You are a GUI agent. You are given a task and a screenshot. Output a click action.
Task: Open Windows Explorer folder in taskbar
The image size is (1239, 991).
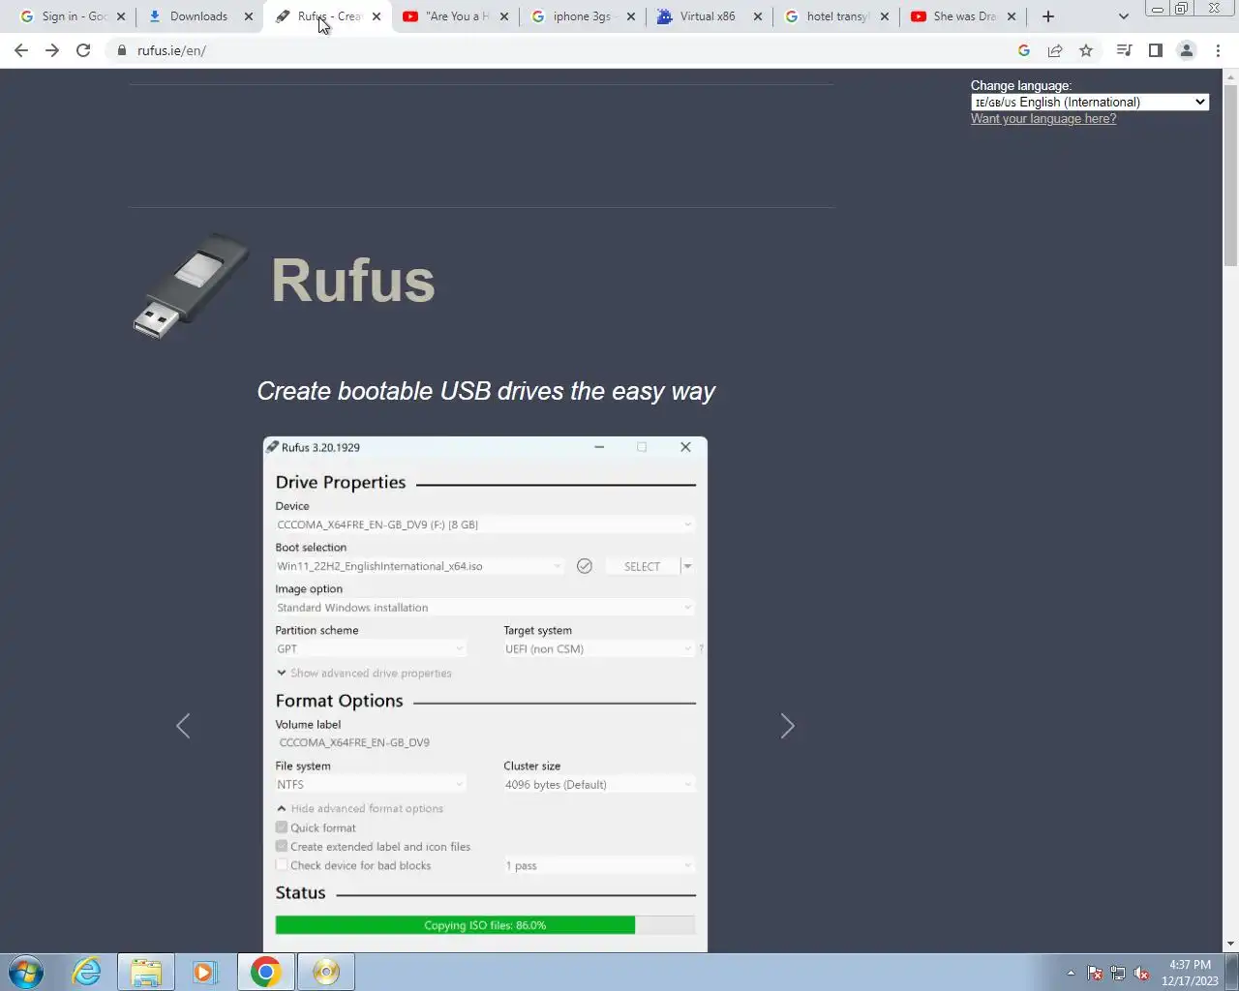click(x=146, y=972)
